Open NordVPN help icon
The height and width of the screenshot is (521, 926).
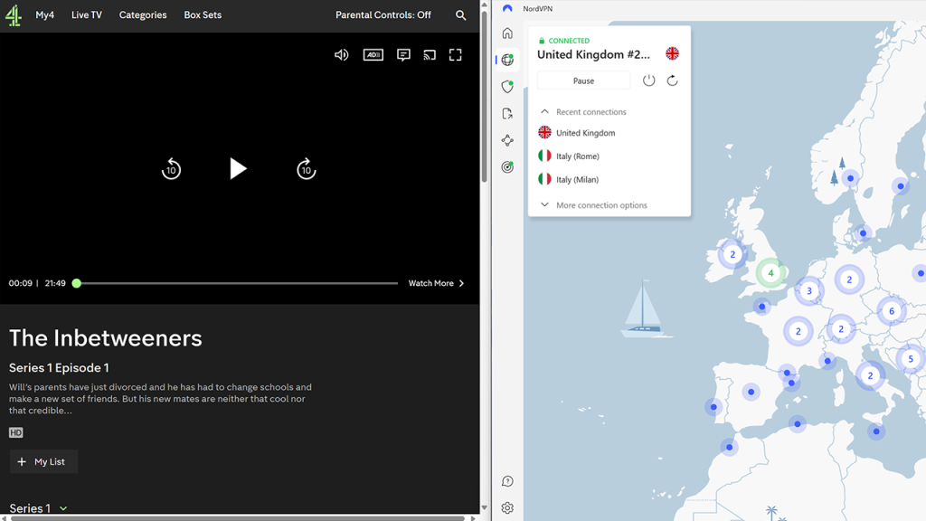(507, 481)
